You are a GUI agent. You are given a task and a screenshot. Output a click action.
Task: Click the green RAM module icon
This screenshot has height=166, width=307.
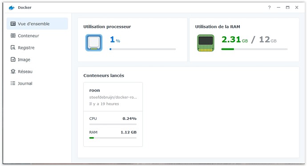coord(206,43)
